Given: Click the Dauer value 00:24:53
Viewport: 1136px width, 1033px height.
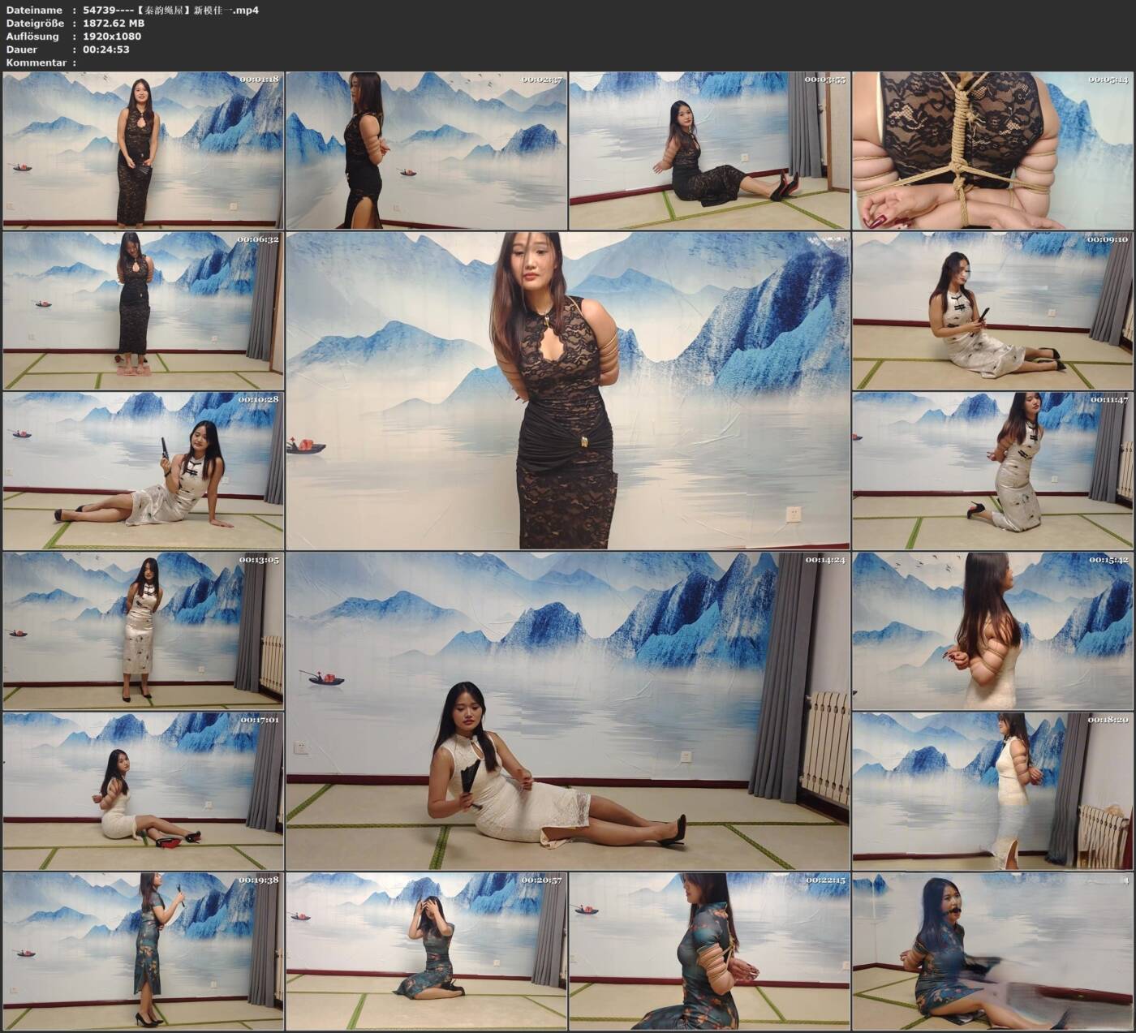Looking at the screenshot, I should pyautogui.click(x=106, y=49).
